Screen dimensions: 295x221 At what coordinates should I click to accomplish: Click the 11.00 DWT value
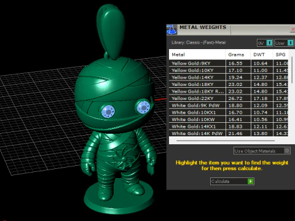point(261,71)
